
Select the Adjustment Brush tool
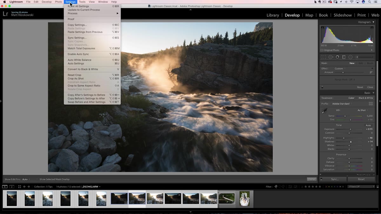tap(365, 57)
